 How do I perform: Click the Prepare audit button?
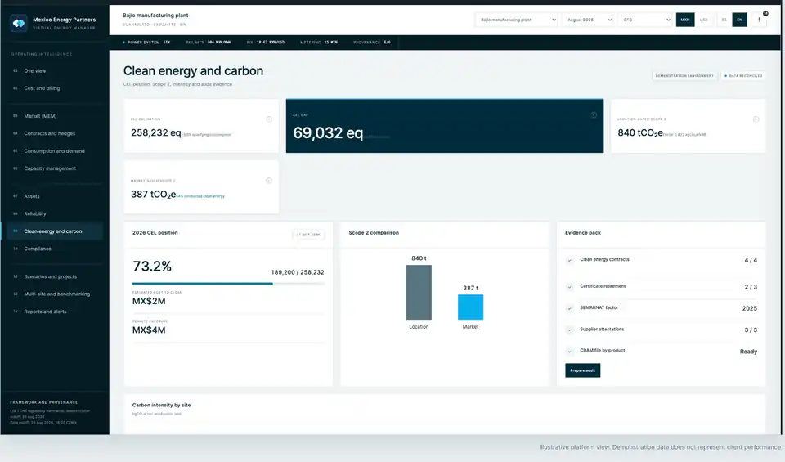click(x=583, y=370)
